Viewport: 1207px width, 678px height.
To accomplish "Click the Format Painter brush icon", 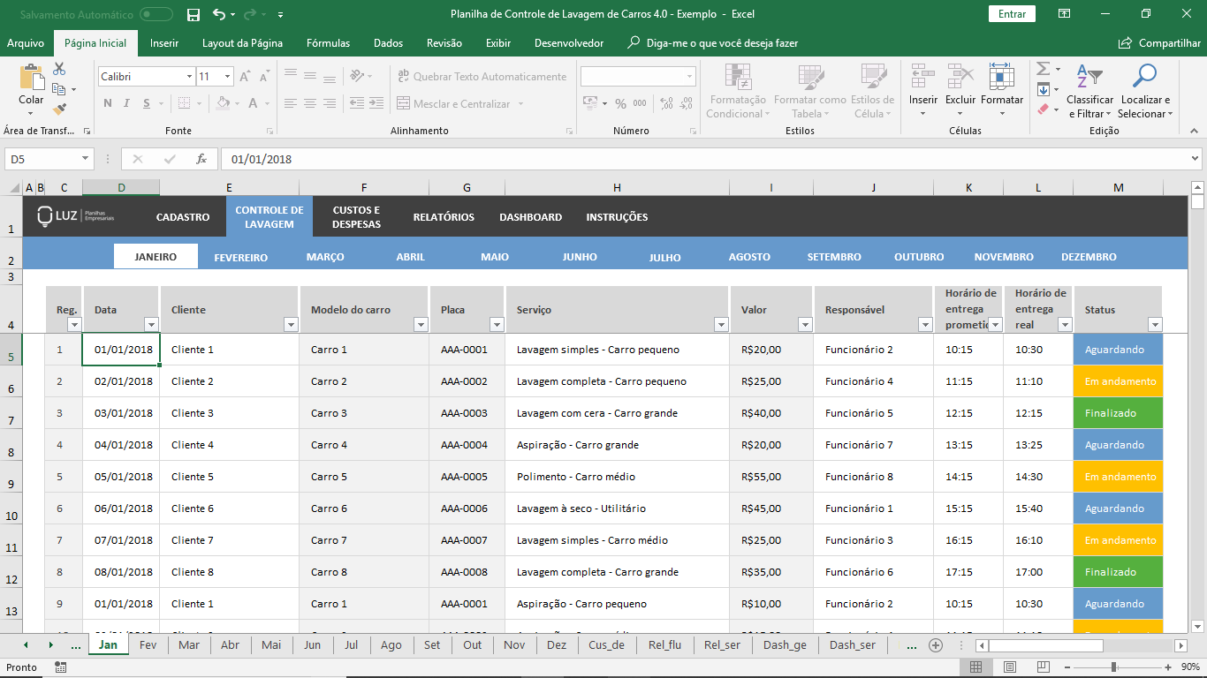I will coord(59,109).
